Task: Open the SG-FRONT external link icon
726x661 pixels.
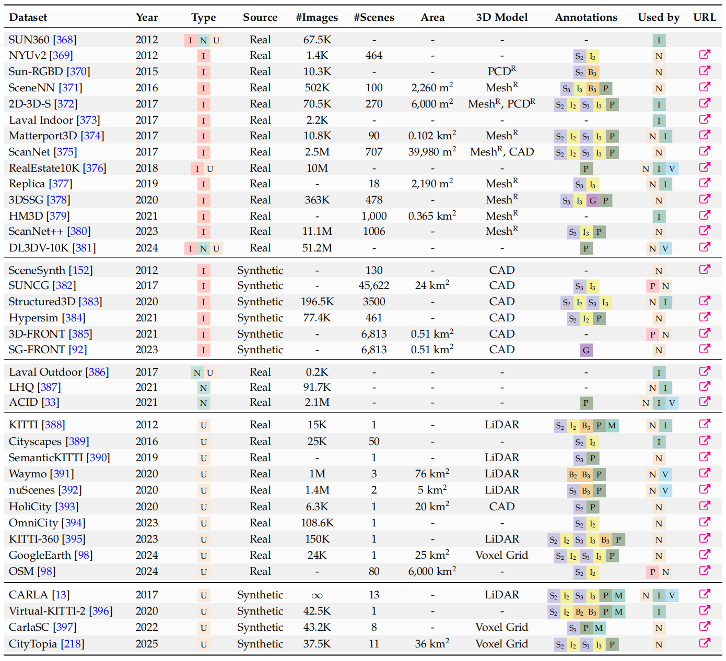Action: [705, 348]
